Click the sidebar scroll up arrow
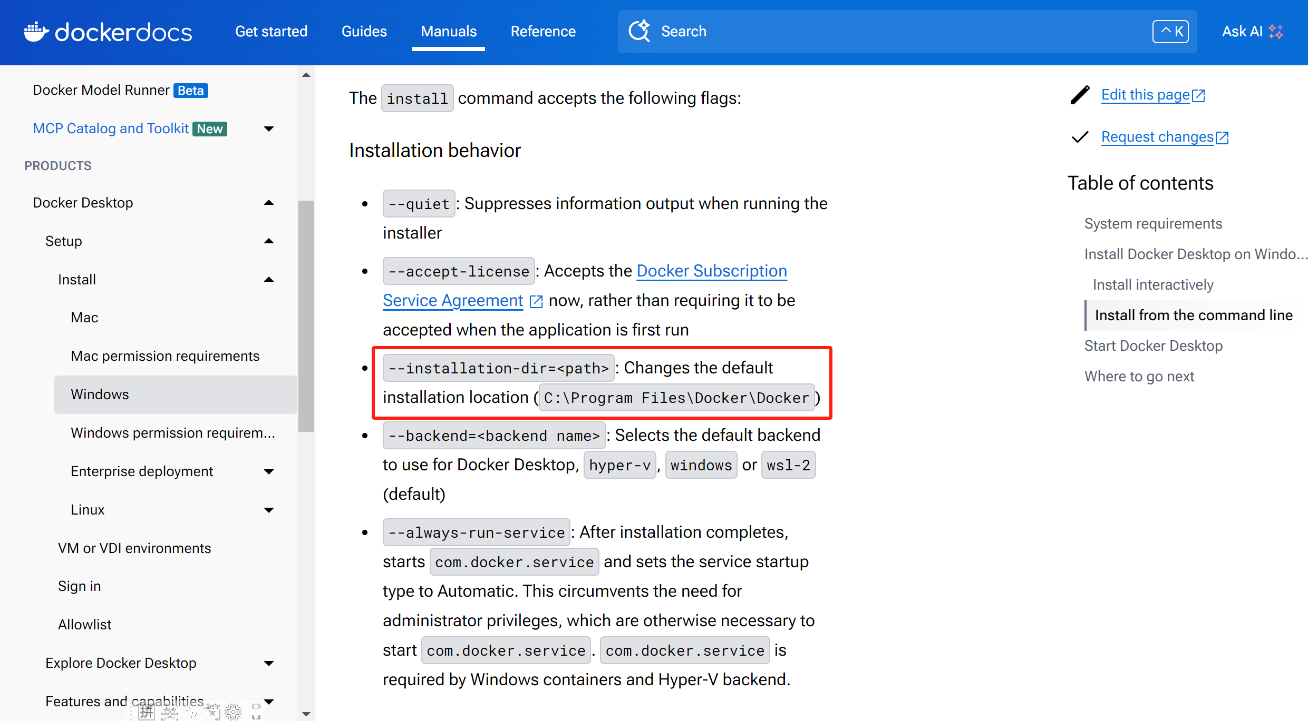The image size is (1308, 721). point(306,75)
